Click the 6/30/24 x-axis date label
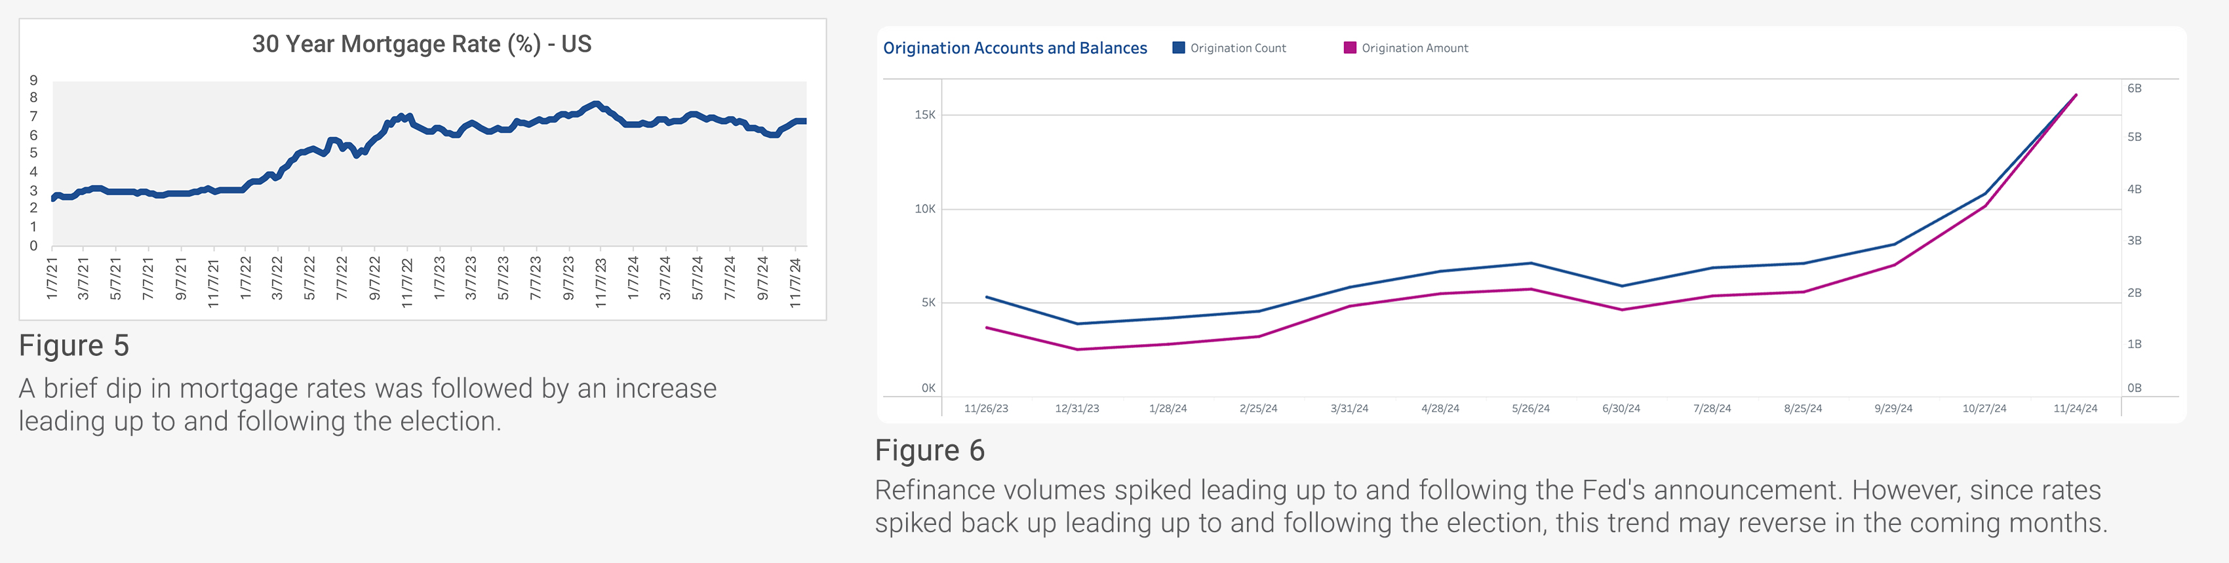This screenshot has height=563, width=2229. point(1621,408)
